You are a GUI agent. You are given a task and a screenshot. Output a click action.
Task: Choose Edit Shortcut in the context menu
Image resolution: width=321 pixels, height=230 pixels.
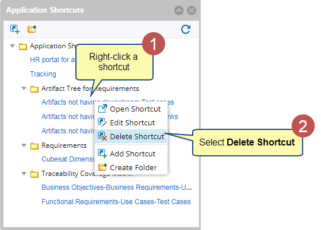tap(131, 123)
